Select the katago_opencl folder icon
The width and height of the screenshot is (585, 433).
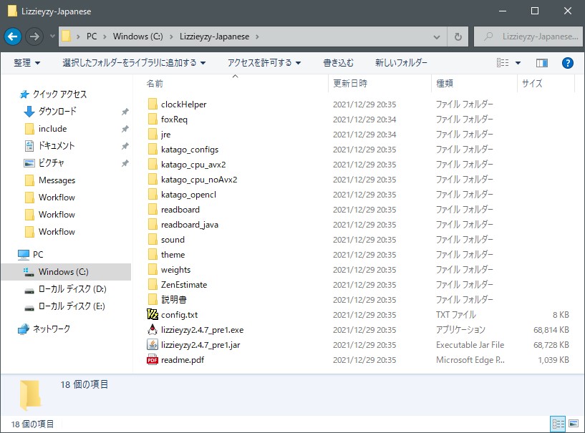[153, 194]
